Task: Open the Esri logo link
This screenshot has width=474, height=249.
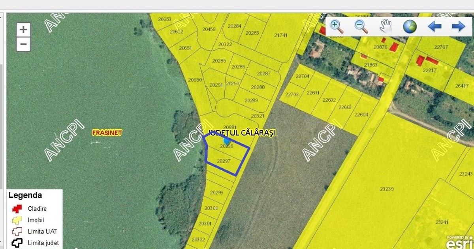Action: (x=460, y=241)
